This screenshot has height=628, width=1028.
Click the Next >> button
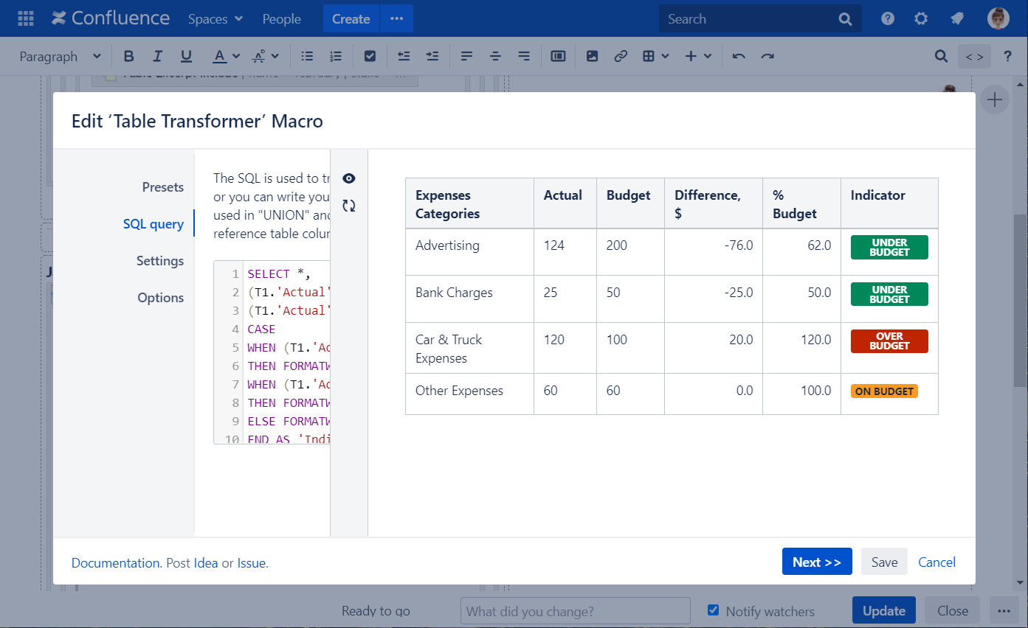tap(816, 562)
